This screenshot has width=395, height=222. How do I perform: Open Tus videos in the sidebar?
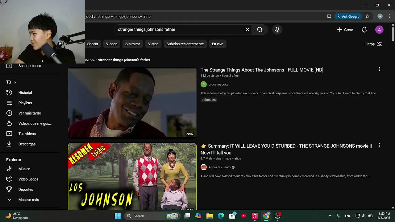(x=30, y=134)
